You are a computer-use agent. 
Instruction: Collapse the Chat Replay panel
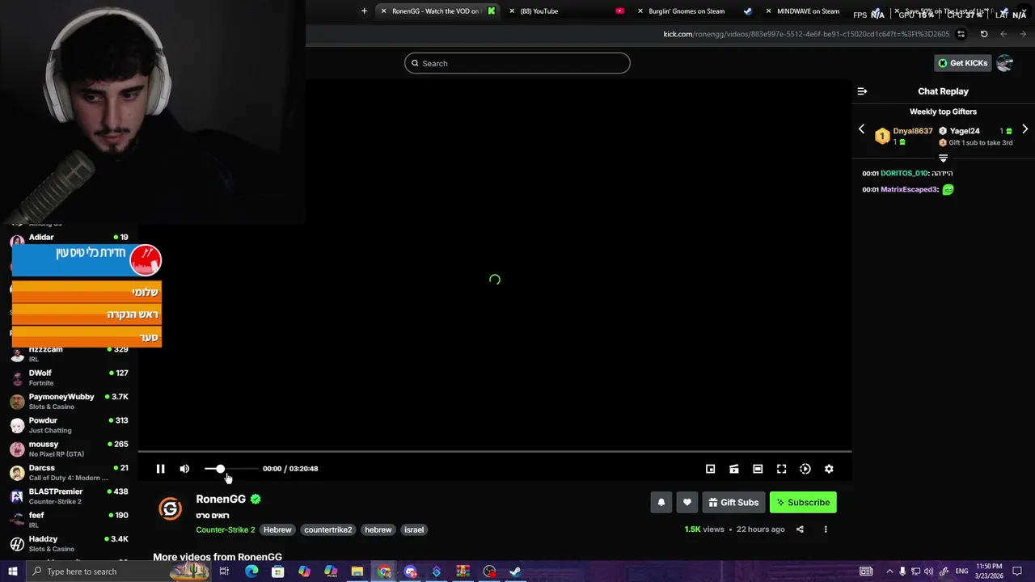pos(862,91)
